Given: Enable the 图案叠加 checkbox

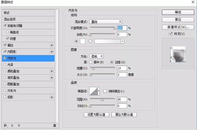Looking at the screenshot, I should coord(5,84).
